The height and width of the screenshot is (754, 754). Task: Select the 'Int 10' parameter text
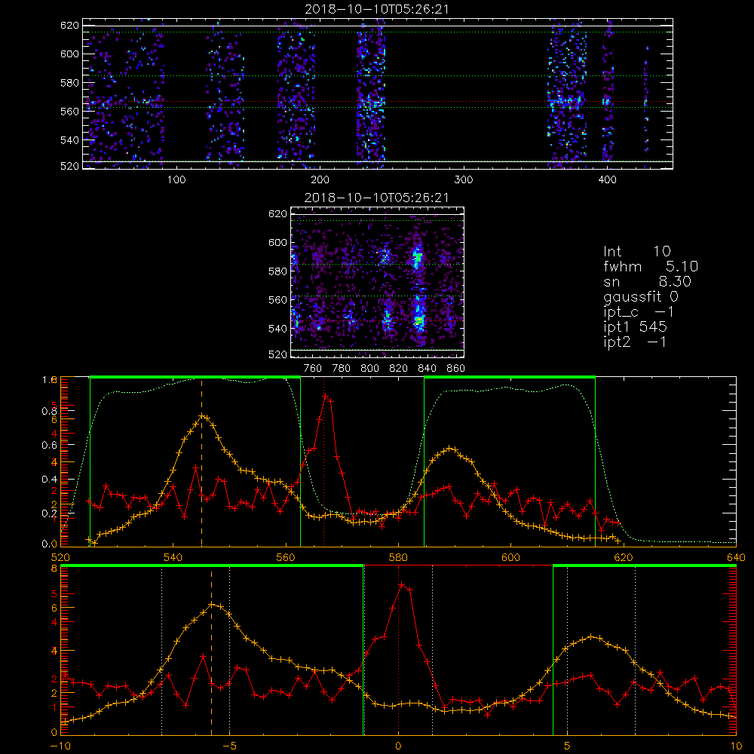636,252
